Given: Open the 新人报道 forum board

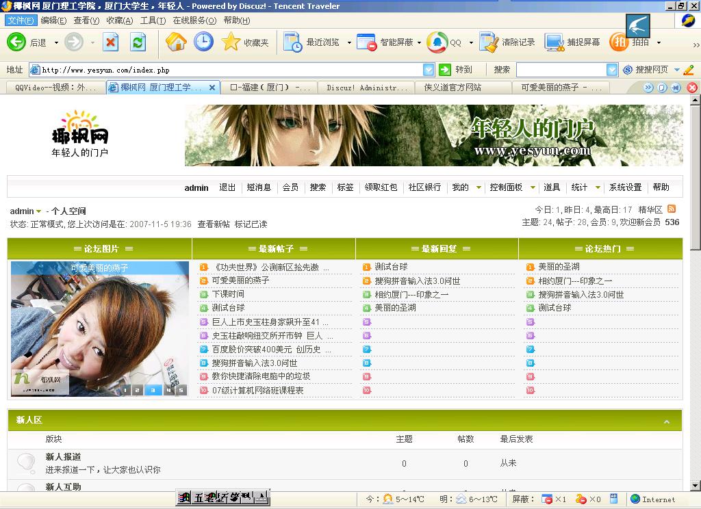Looking at the screenshot, I should click(x=63, y=457).
